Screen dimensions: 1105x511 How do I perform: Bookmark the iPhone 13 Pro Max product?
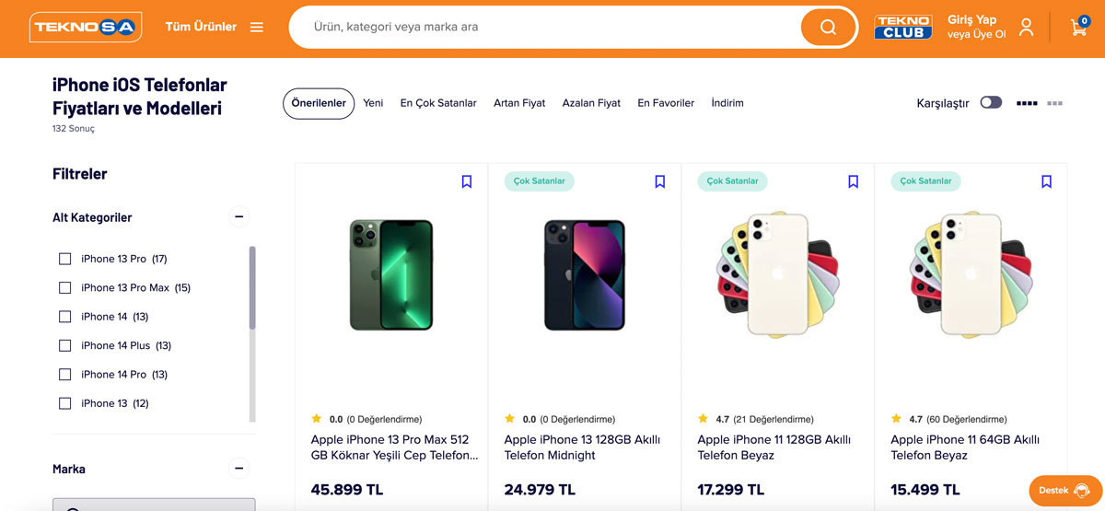click(x=467, y=181)
